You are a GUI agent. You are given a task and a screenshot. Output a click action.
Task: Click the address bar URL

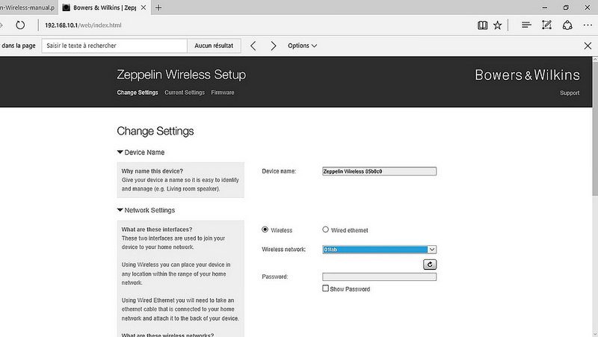click(83, 25)
